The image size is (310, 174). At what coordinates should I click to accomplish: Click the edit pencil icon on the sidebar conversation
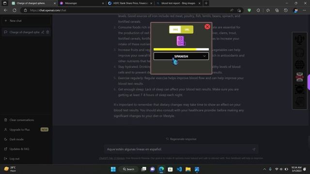coord(43,32)
